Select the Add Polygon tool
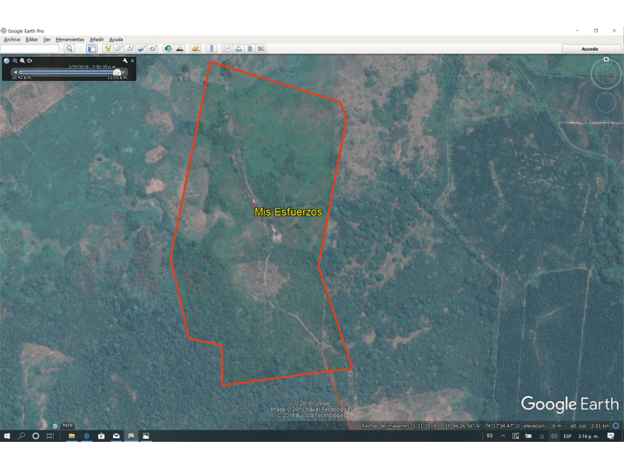Image resolution: width=624 pixels, height=468 pixels. [119, 48]
